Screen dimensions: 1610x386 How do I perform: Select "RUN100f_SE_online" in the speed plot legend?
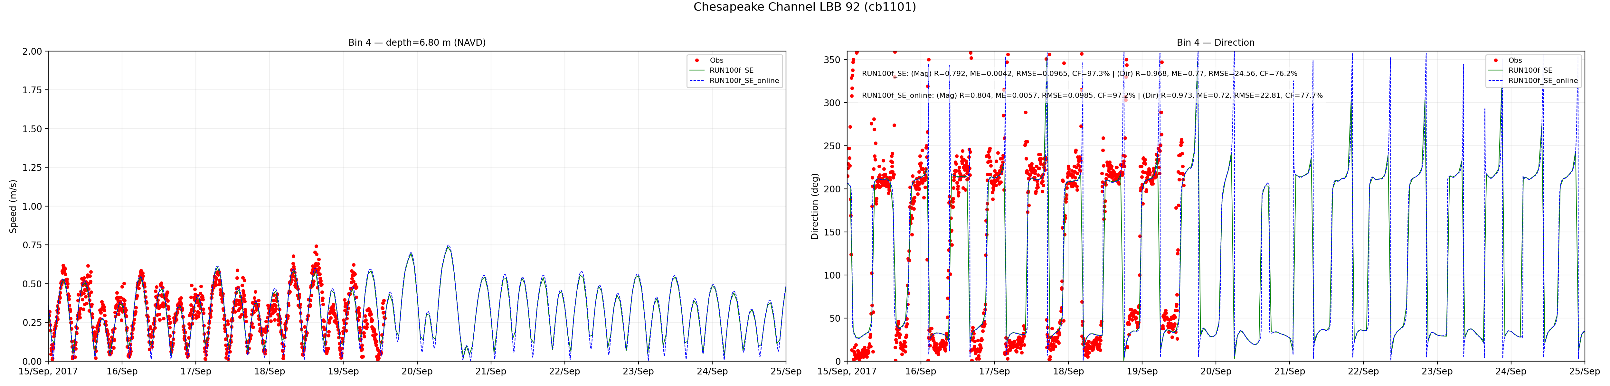744,80
